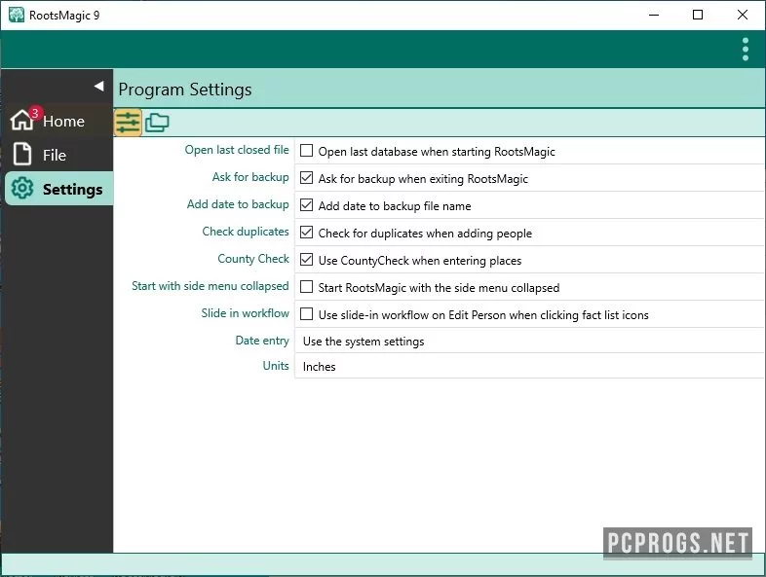This screenshot has width=766, height=577.
Task: Select the general settings sliders icon
Action: [128, 123]
